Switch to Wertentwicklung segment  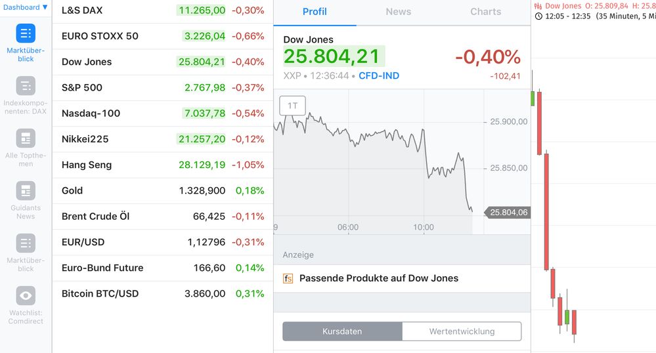tap(462, 331)
